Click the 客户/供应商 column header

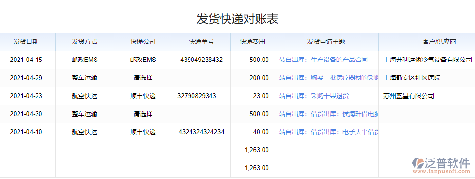pos(427,42)
